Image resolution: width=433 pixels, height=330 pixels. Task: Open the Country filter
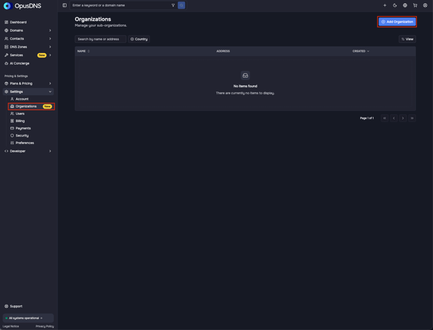(139, 39)
